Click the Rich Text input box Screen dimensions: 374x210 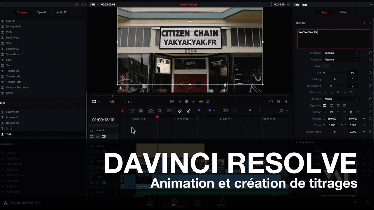[334, 39]
